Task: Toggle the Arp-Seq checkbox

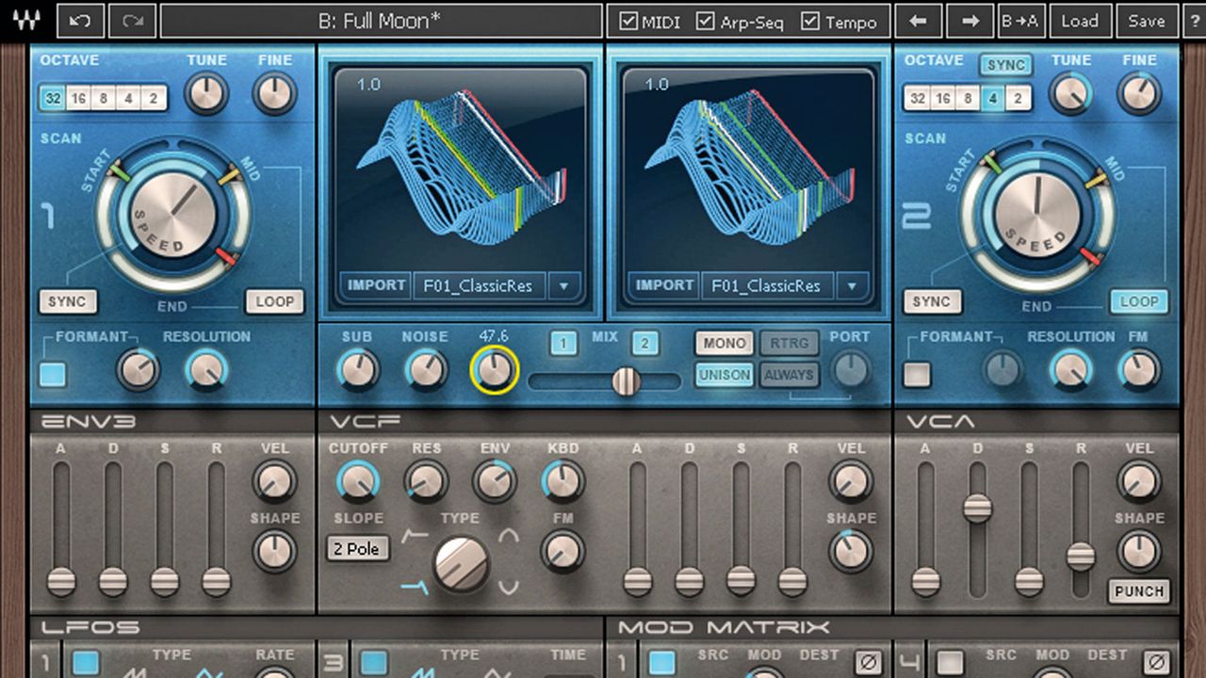Action: click(x=705, y=21)
